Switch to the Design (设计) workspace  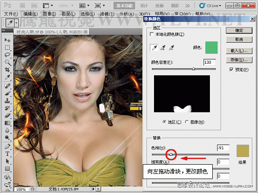tap(144, 6)
